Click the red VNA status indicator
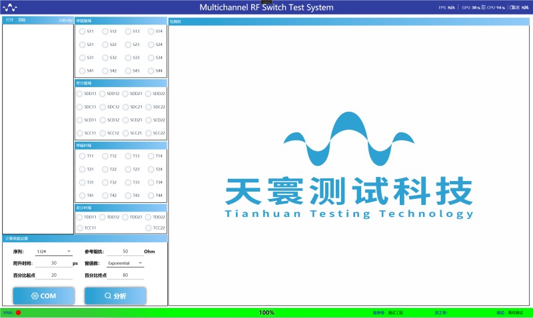The width and height of the screenshot is (533, 318). 19,313
